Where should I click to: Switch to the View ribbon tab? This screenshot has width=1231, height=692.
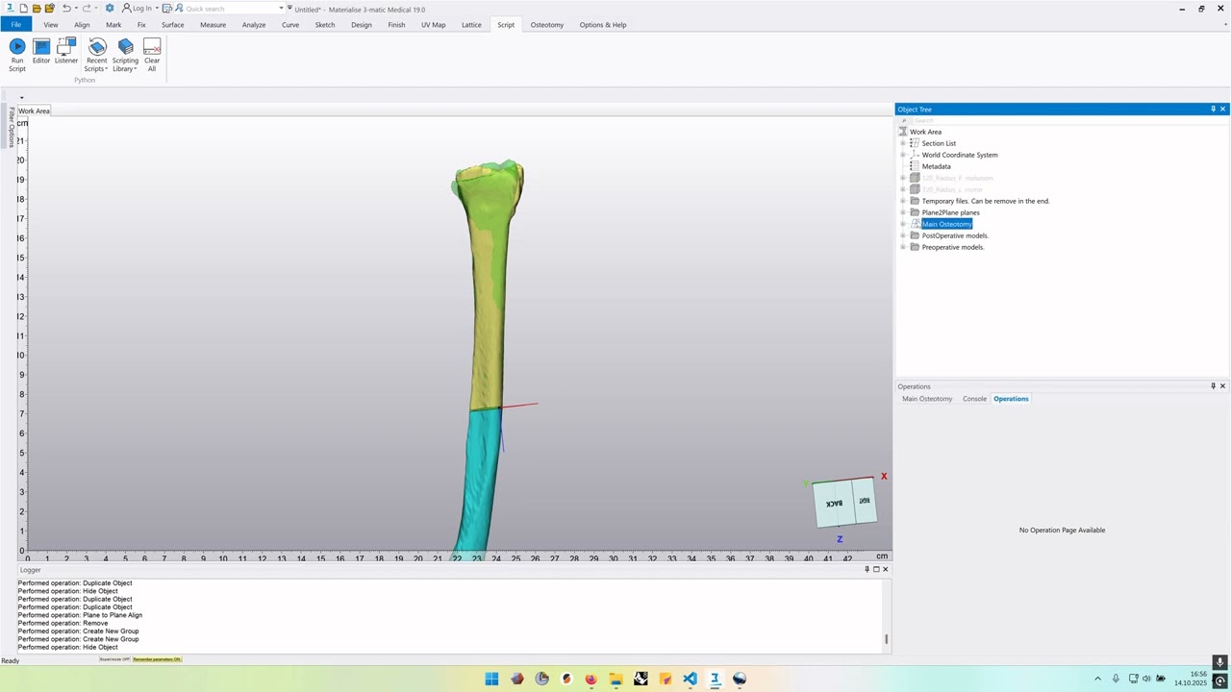pos(51,25)
